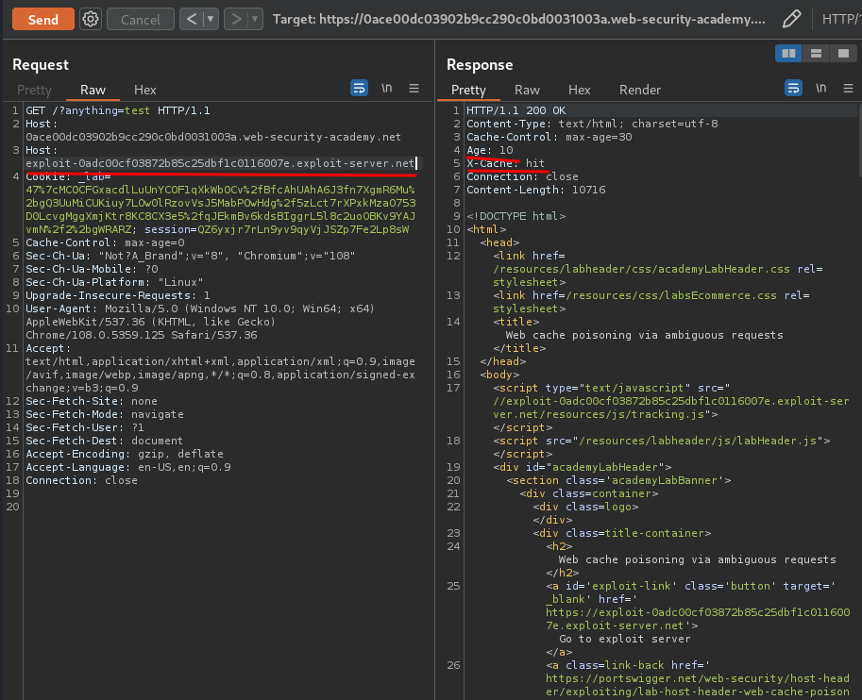Select the Response Pretty tab
Viewport: 862px width, 700px height.
click(x=468, y=90)
